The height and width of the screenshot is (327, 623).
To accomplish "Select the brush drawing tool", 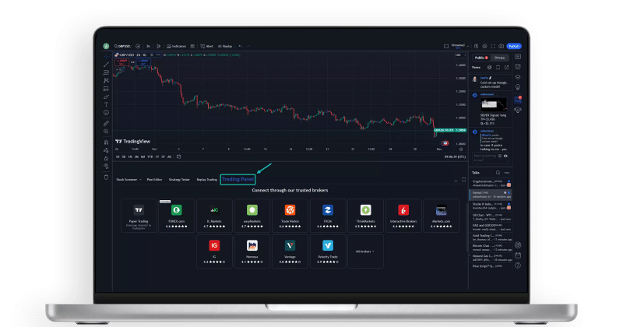I will (x=106, y=97).
